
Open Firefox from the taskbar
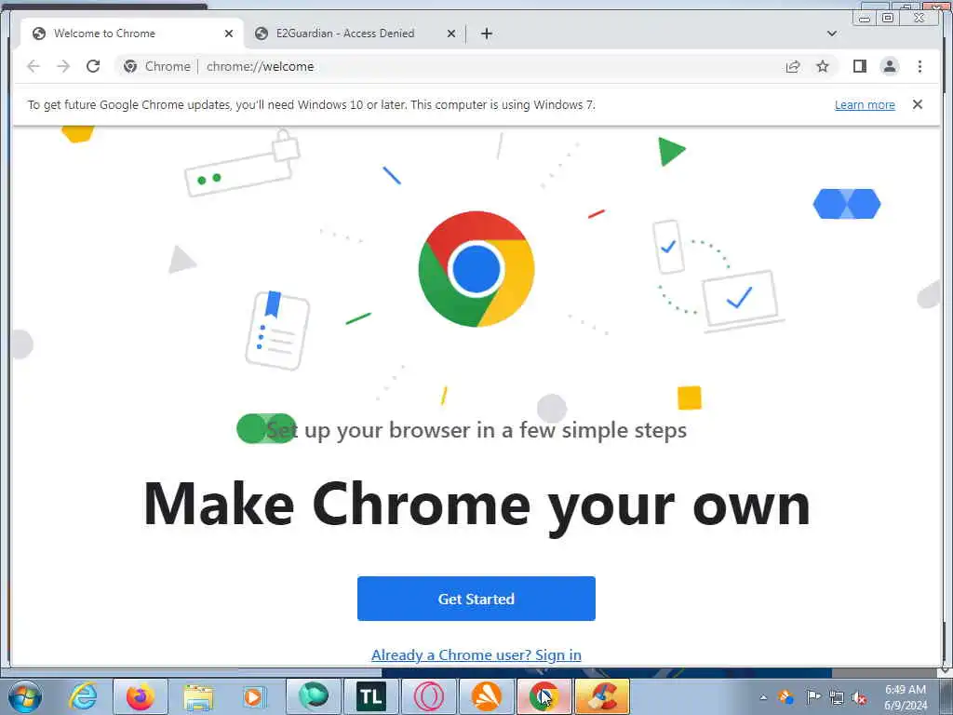[x=140, y=696]
